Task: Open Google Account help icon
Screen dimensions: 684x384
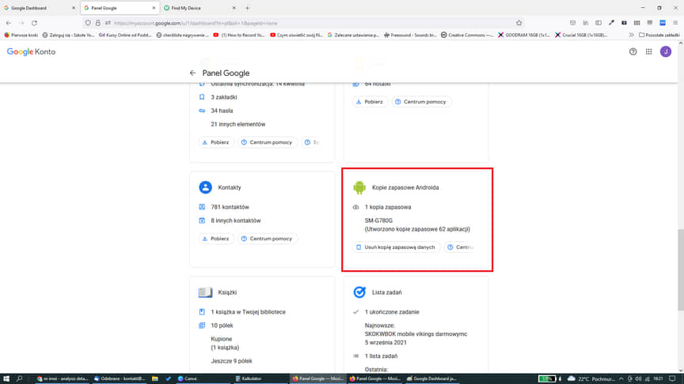Action: (x=633, y=52)
